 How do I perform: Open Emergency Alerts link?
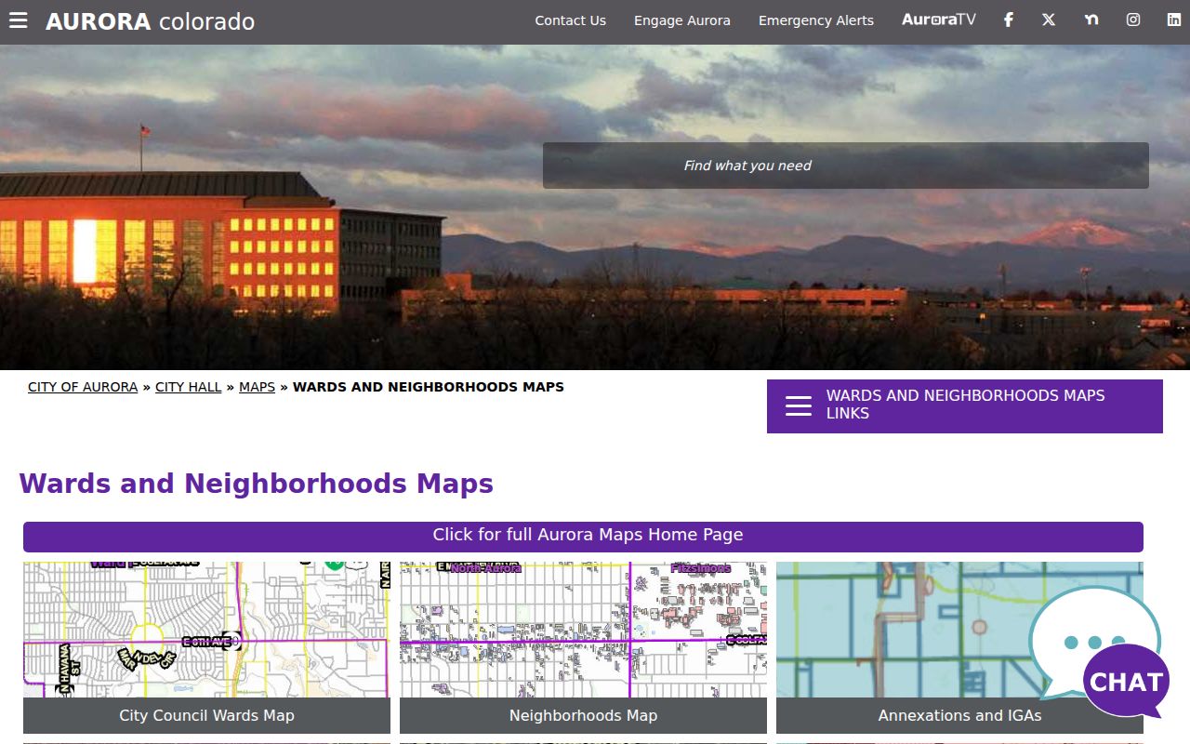[x=816, y=20]
